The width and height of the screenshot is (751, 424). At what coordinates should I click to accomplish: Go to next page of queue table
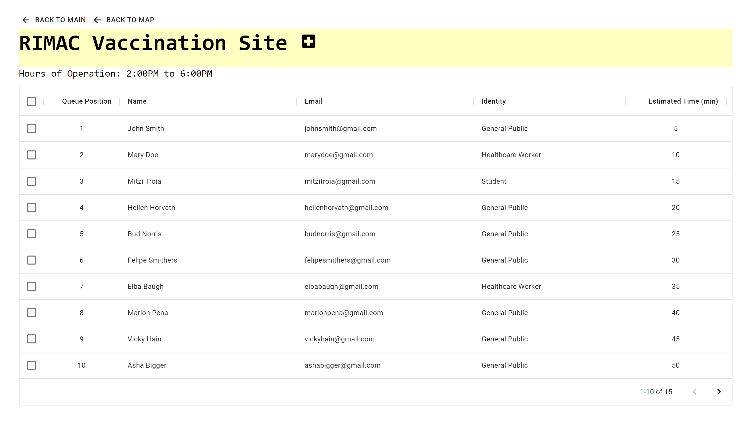point(719,392)
